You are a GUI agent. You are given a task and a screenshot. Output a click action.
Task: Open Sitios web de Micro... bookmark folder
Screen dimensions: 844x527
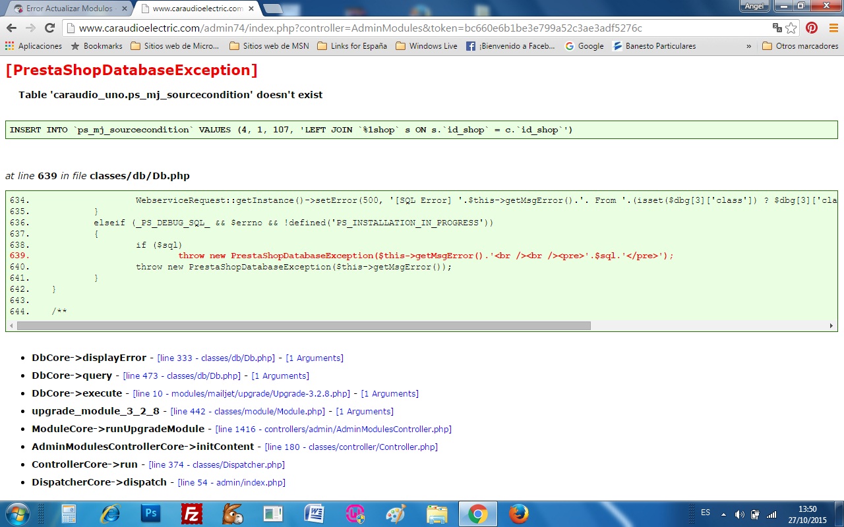(175, 46)
